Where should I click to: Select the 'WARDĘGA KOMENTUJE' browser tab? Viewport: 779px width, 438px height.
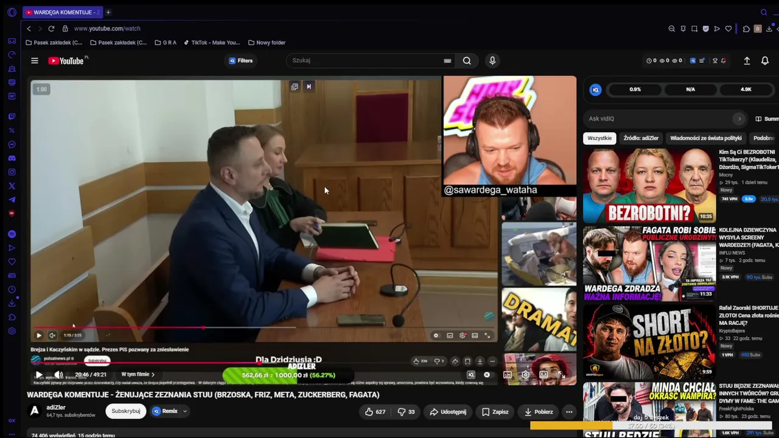coord(62,12)
